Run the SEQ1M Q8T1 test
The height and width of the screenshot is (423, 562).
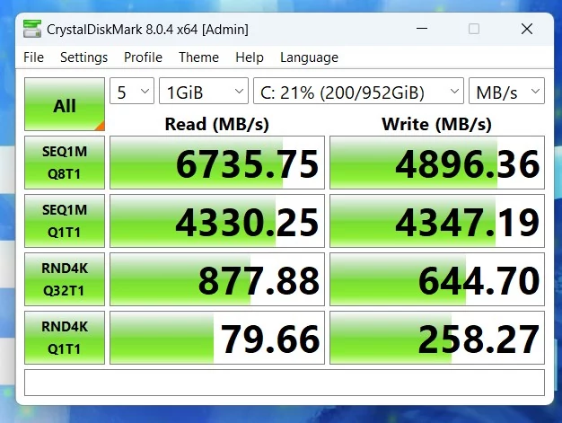coord(65,163)
